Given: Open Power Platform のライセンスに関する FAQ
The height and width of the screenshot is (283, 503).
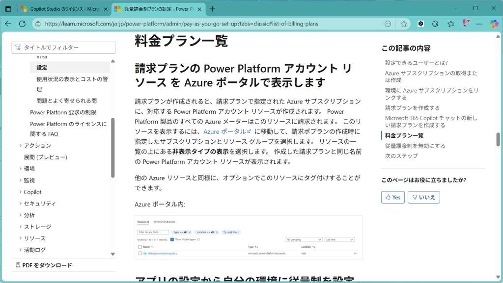Looking at the screenshot, I should pyautogui.click(x=68, y=129).
